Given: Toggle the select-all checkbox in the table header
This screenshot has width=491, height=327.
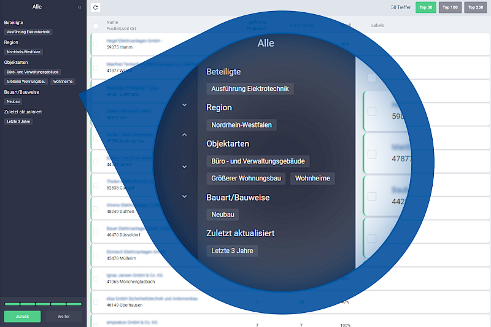Looking at the screenshot, I should tap(96, 26).
